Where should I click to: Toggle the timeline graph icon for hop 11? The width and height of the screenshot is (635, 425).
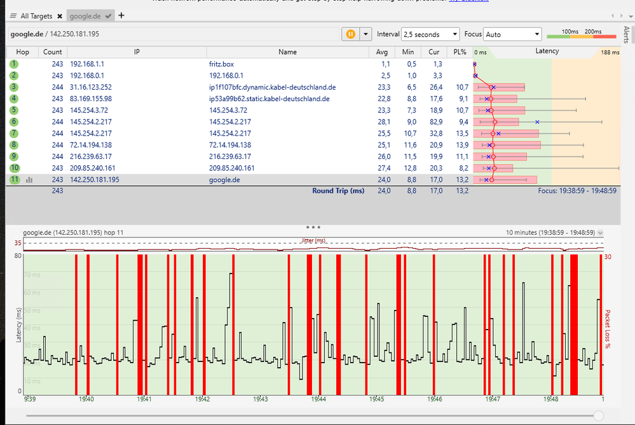pos(29,180)
